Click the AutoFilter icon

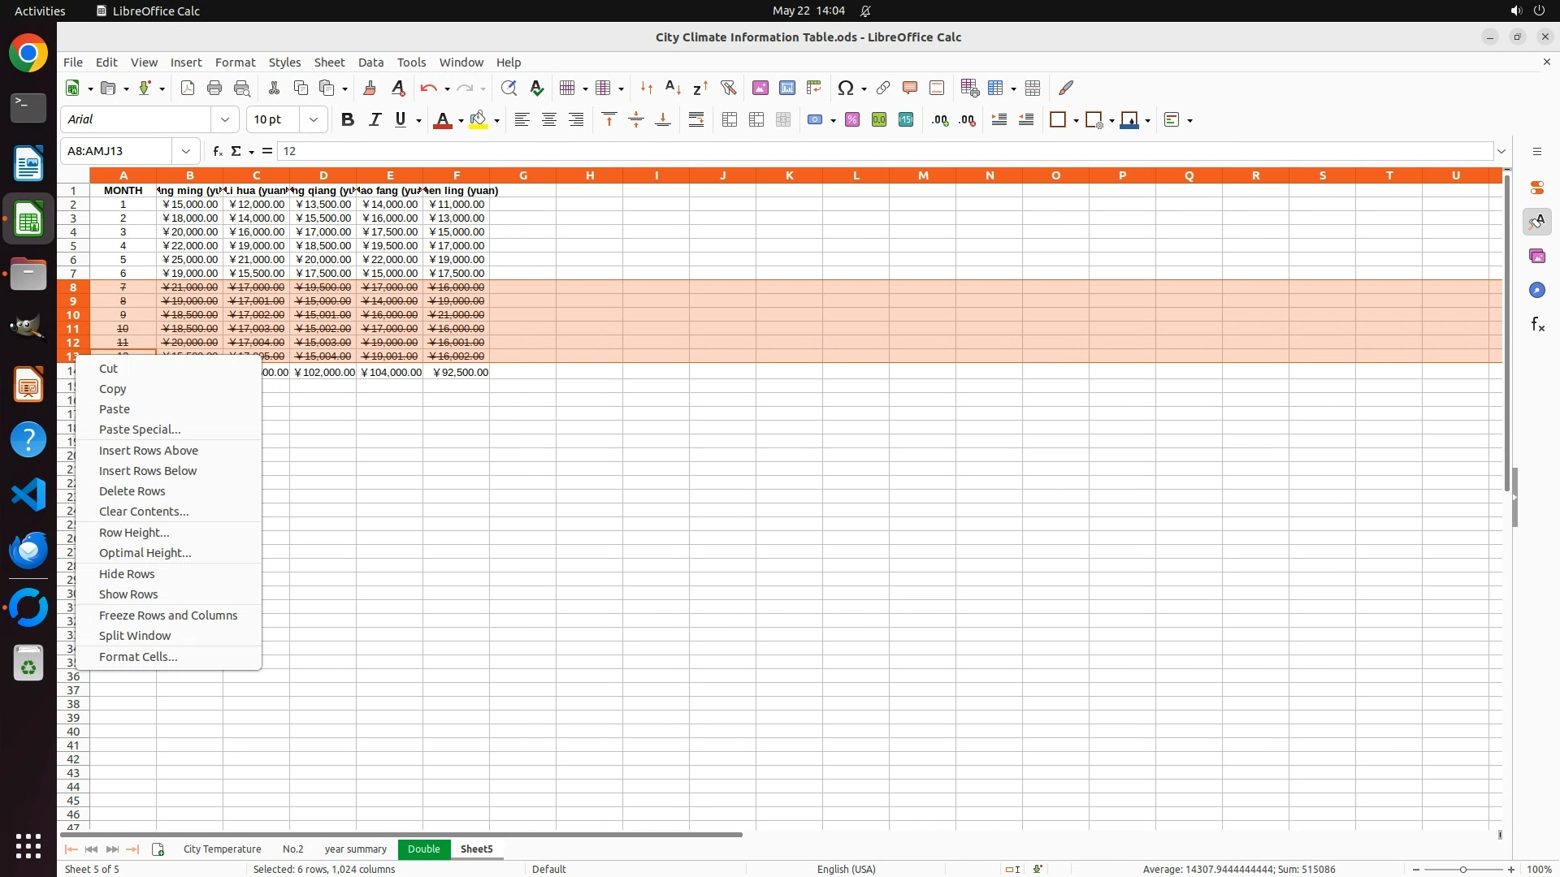[x=728, y=88]
